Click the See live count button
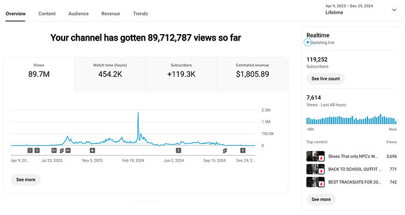 (325, 79)
